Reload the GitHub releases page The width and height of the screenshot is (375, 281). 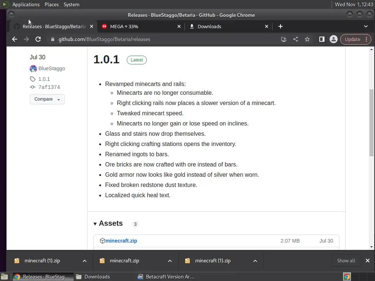38,39
